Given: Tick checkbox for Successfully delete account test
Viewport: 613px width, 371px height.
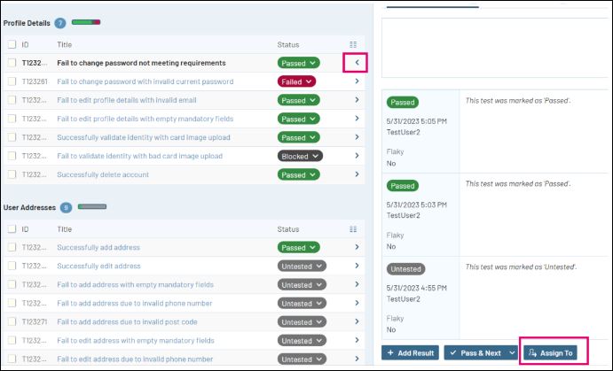Looking at the screenshot, I should tap(12, 174).
